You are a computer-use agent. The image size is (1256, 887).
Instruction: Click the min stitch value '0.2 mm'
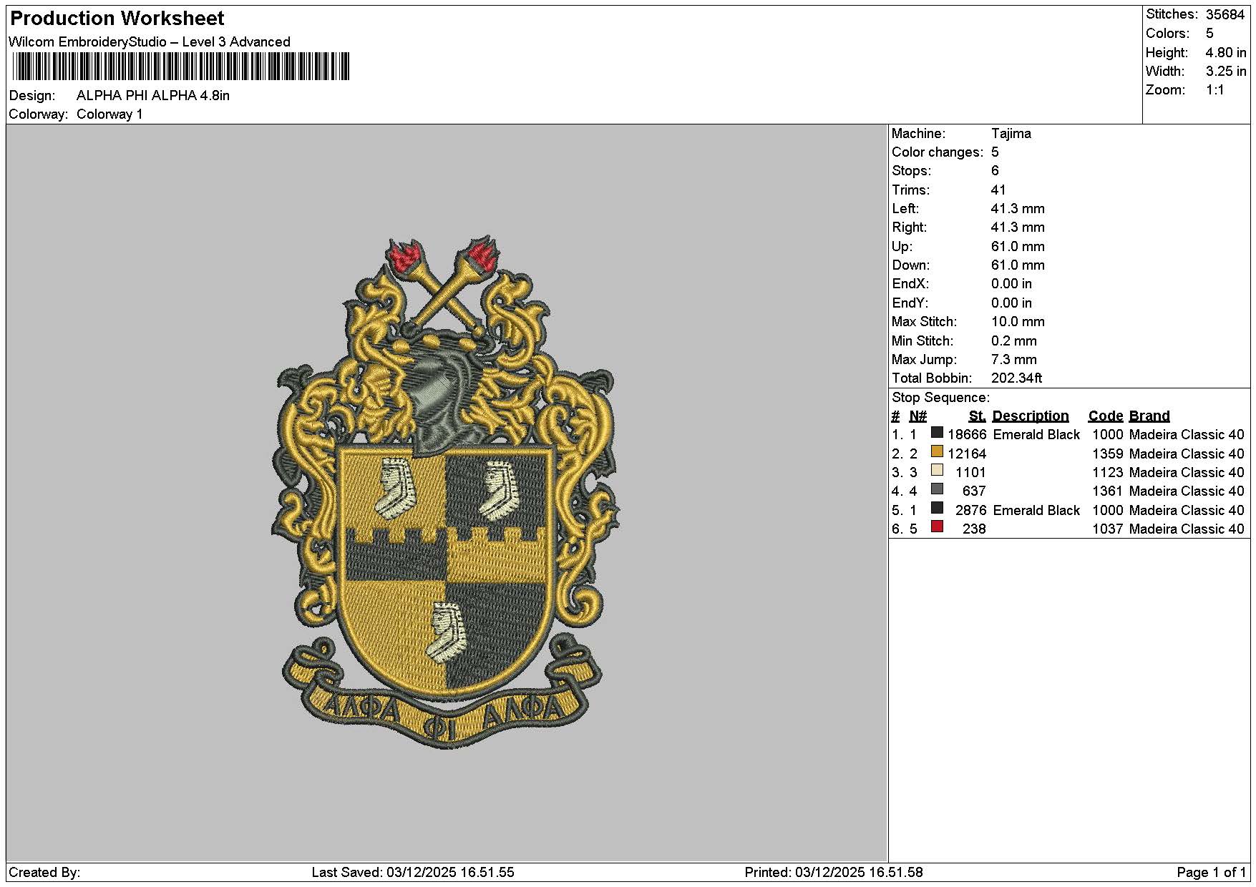pos(1014,341)
